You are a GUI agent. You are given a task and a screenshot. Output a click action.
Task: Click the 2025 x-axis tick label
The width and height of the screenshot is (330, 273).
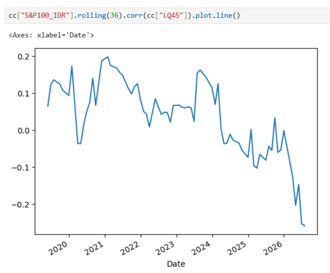[237, 248]
